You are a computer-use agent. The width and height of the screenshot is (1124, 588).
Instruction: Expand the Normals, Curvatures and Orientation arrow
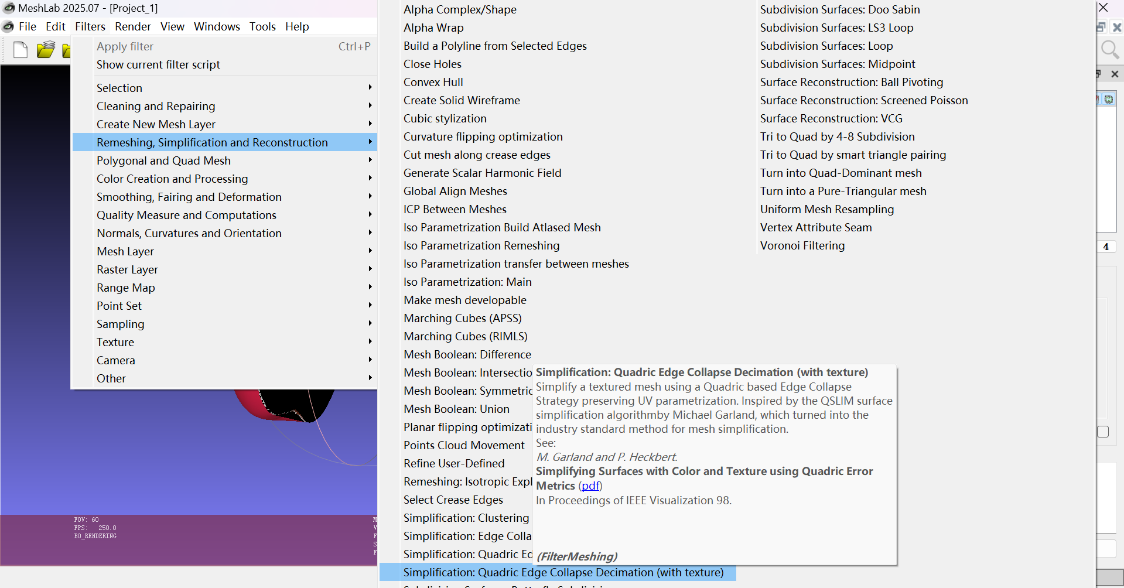pos(370,233)
